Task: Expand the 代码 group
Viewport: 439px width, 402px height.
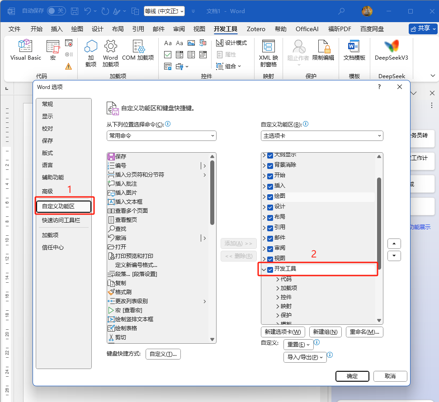Action: [278, 279]
